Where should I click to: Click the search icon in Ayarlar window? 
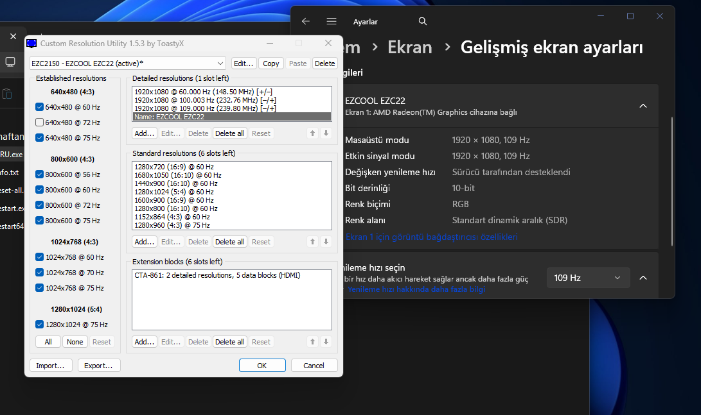(423, 21)
